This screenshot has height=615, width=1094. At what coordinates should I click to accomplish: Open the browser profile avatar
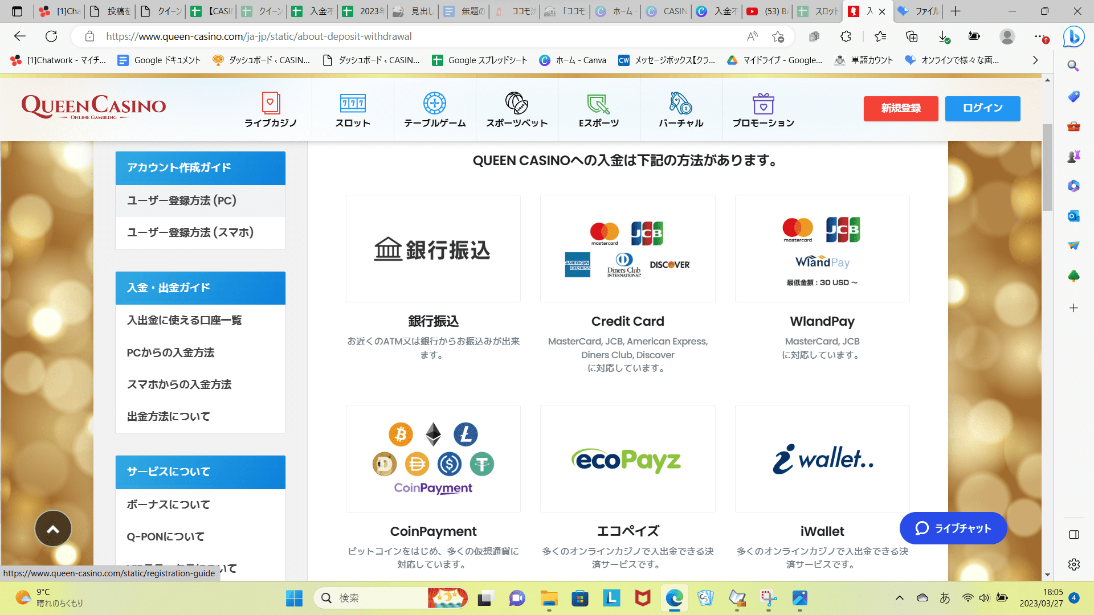tap(1007, 36)
